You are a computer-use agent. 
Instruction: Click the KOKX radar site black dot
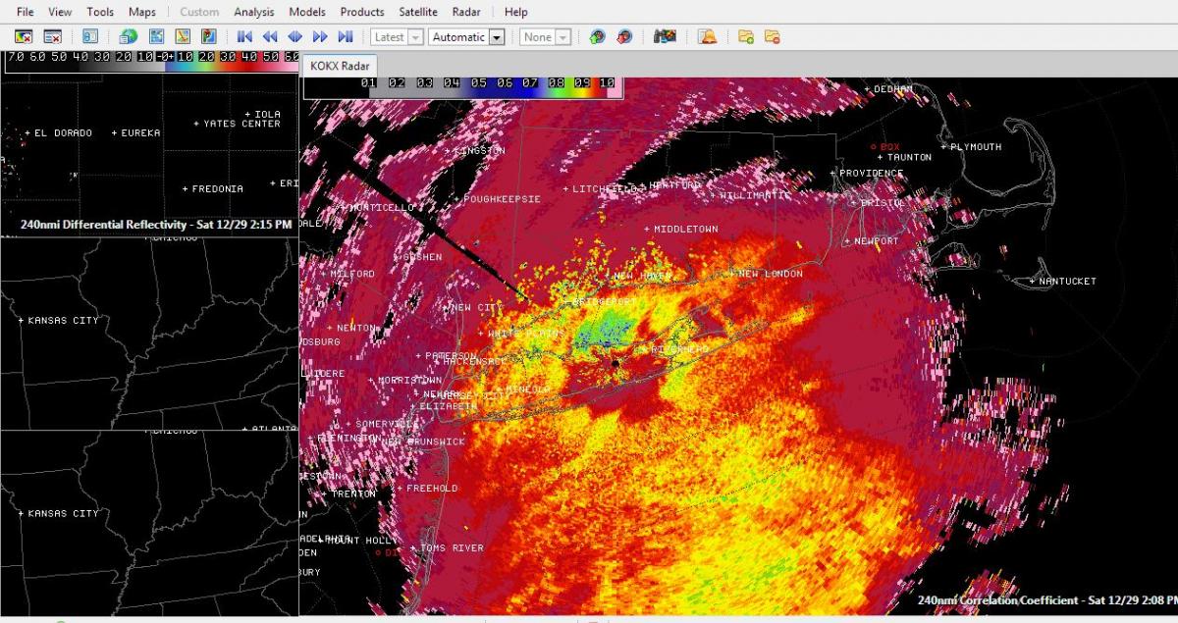(x=616, y=363)
